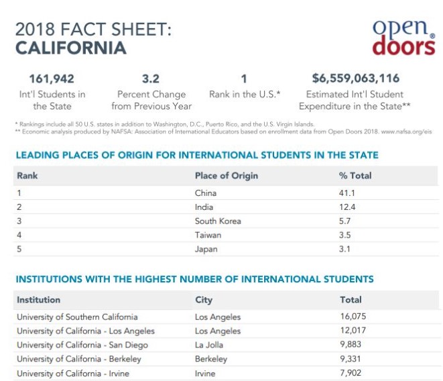The width and height of the screenshot is (443, 381).
Task: Open the www.nafsa.org/eis link in footnote
Action: 409,131
